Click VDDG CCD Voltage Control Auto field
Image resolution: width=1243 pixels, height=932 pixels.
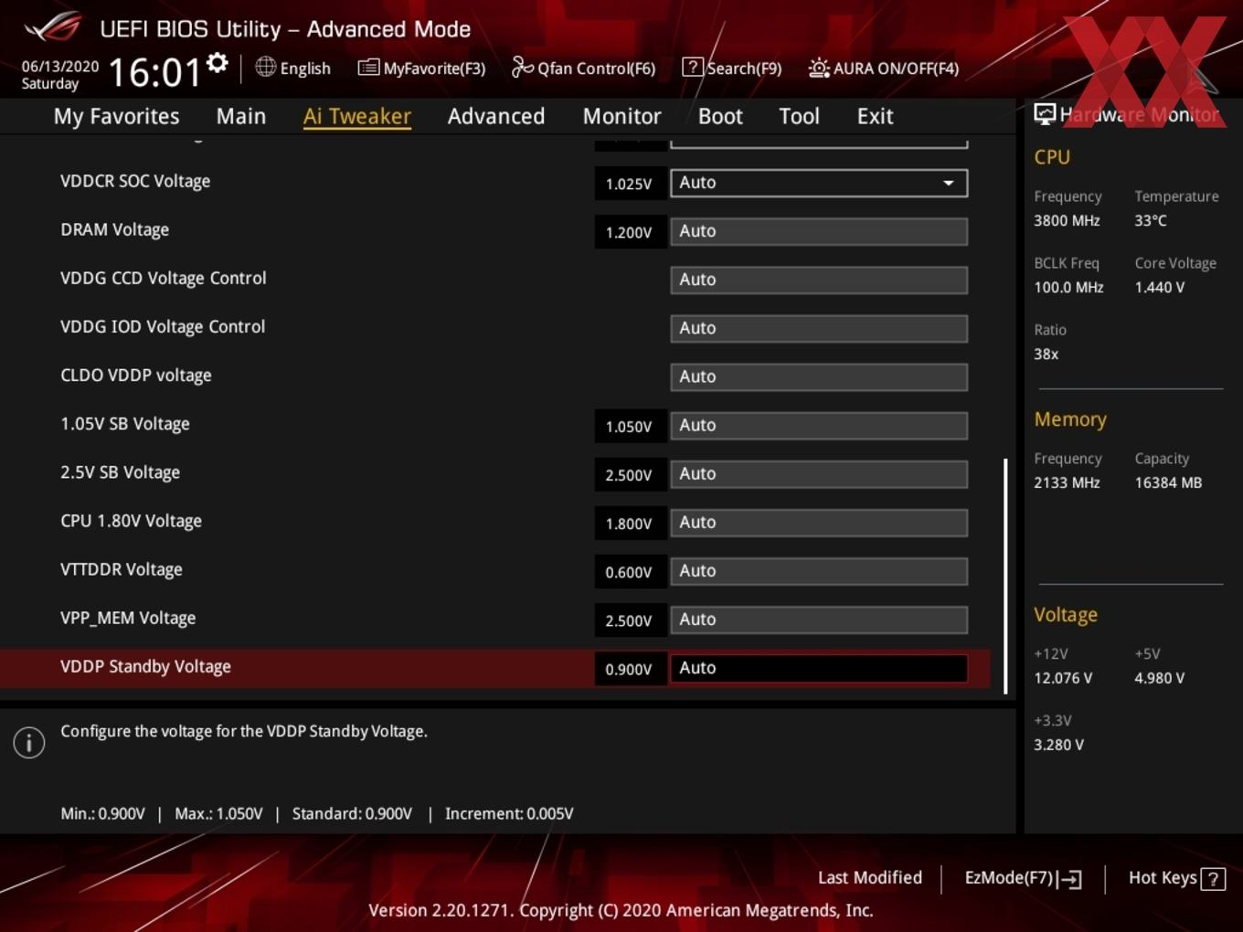[819, 280]
